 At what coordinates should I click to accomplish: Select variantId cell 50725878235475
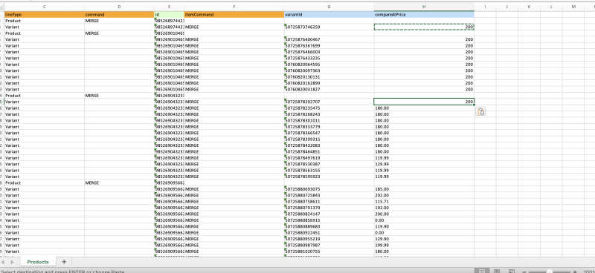point(329,108)
